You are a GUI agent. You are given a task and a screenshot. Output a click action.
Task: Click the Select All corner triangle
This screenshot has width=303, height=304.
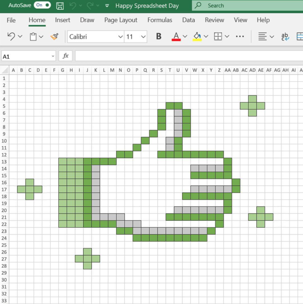(5, 70)
